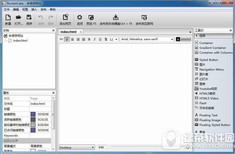Viewport: 235px width, 154px height.
Task: Save the site with the 保存 icon
Action: 29,18
